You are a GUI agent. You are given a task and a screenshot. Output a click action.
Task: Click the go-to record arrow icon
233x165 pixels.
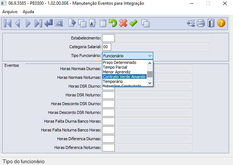click(48, 23)
